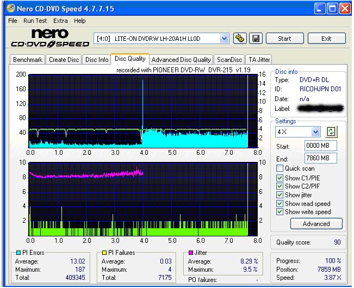Enable the Quick scan checkbox

(x=280, y=168)
